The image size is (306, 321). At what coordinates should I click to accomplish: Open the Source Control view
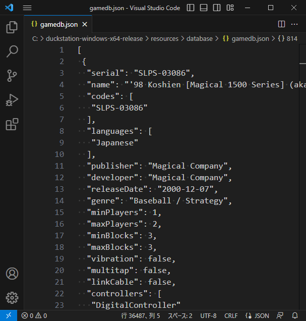(12, 76)
